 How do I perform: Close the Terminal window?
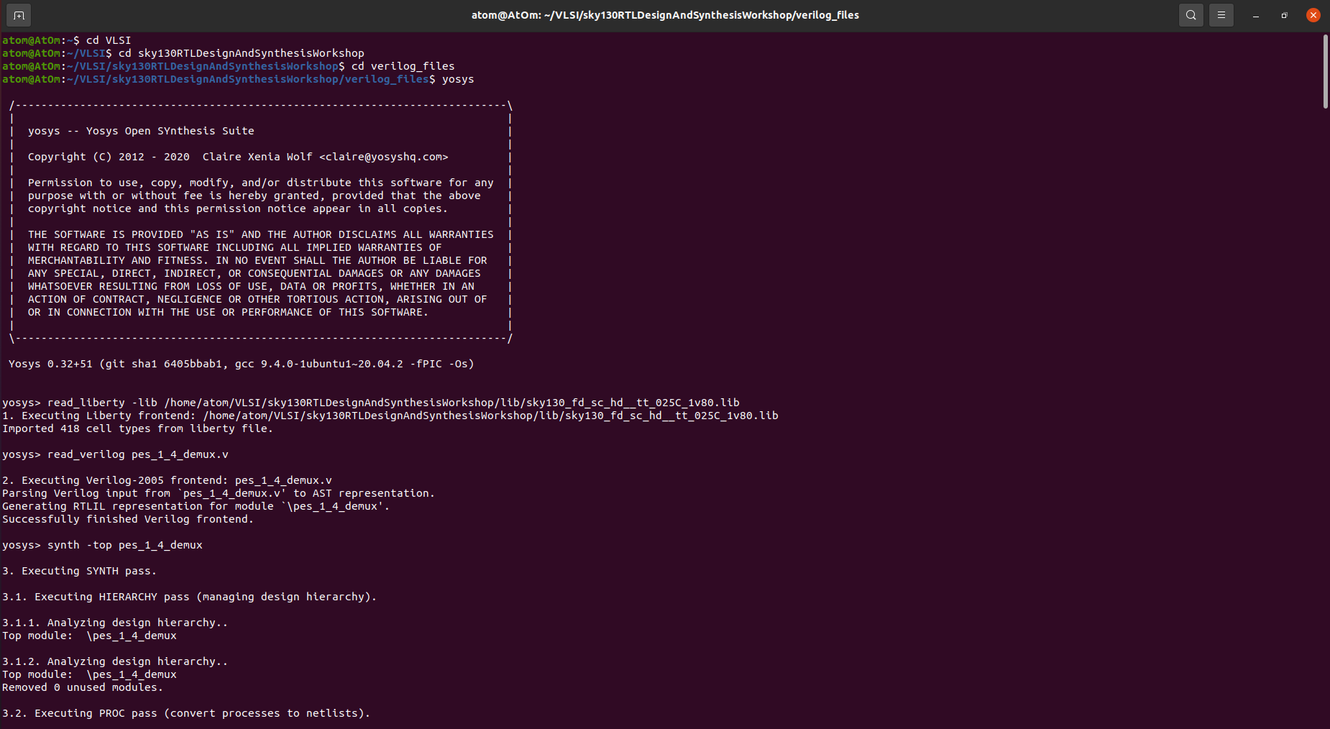click(1313, 14)
